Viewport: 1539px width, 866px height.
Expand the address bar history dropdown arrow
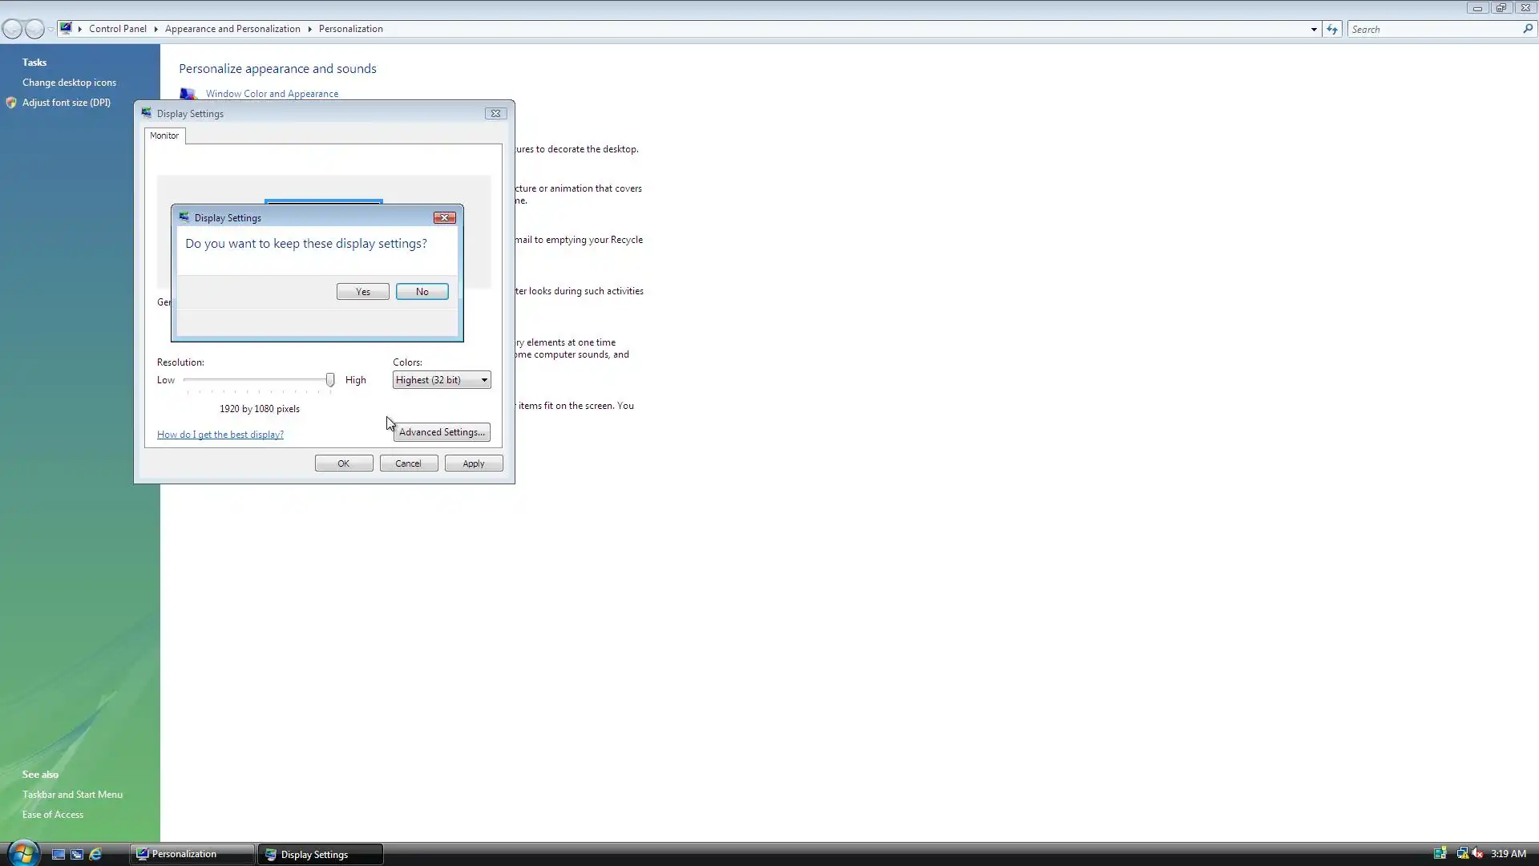click(1314, 30)
